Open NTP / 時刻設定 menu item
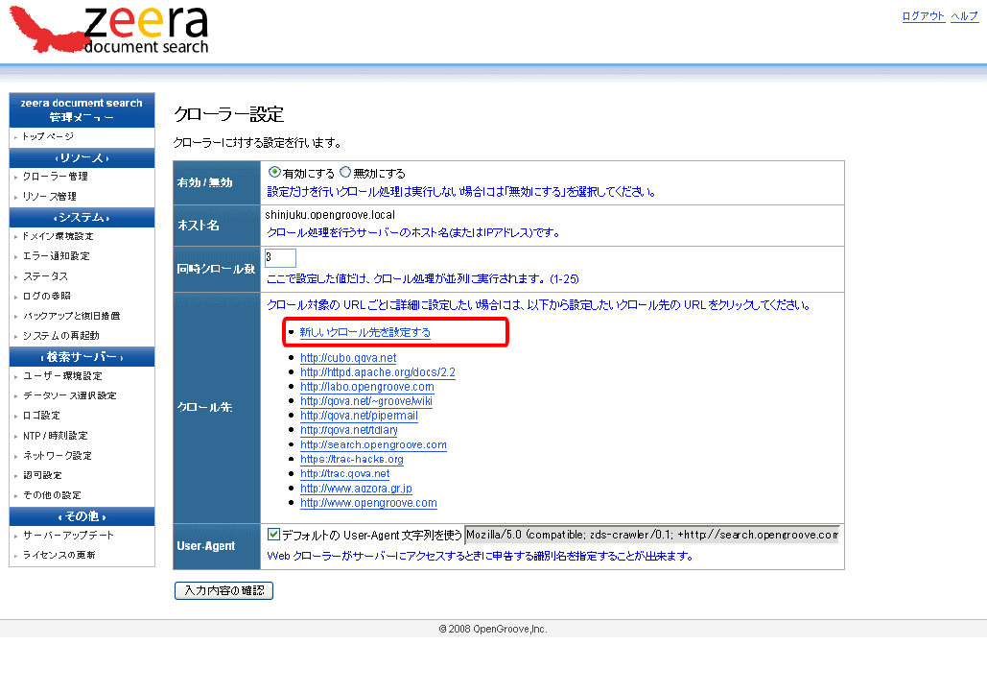The height and width of the screenshot is (693, 987). coord(56,436)
